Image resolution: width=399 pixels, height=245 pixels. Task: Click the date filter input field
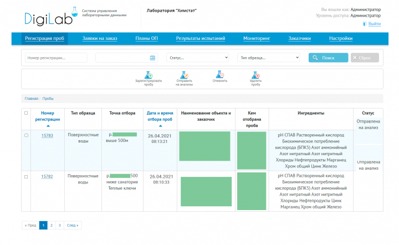pyautogui.click(x=126, y=58)
